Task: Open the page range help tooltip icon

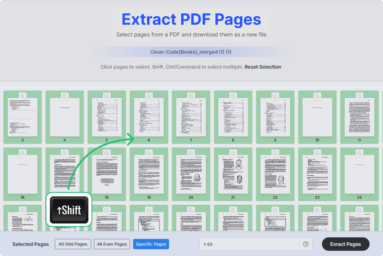Action: pyautogui.click(x=306, y=244)
